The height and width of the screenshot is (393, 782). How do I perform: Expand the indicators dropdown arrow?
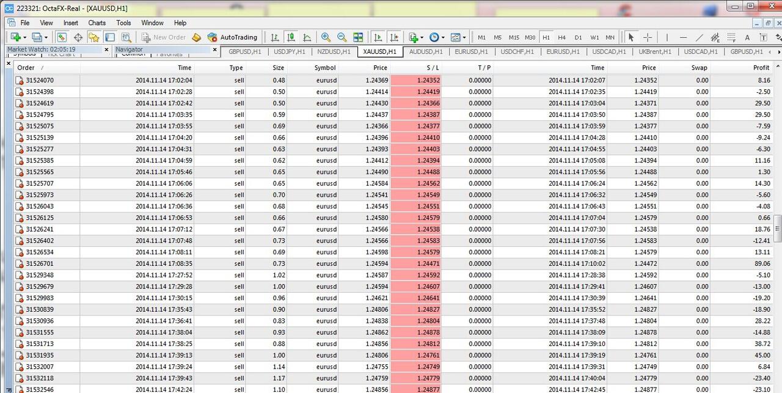[422, 38]
